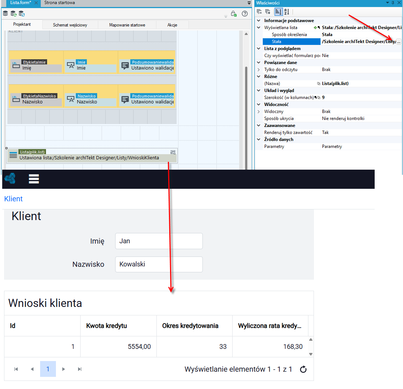Collapse the Źródło danych category
Image resolution: width=403 pixels, height=389 pixels.
[x=259, y=139]
